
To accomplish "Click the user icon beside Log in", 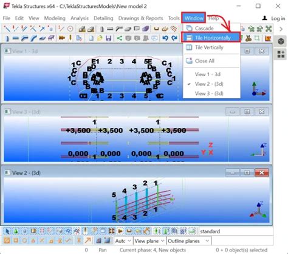I will point(264,18).
